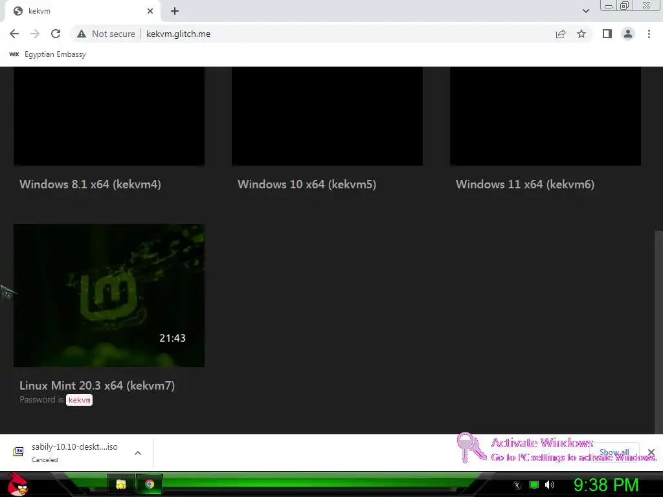Open File Explorer from taskbar
The width and height of the screenshot is (663, 497).
pos(121,484)
